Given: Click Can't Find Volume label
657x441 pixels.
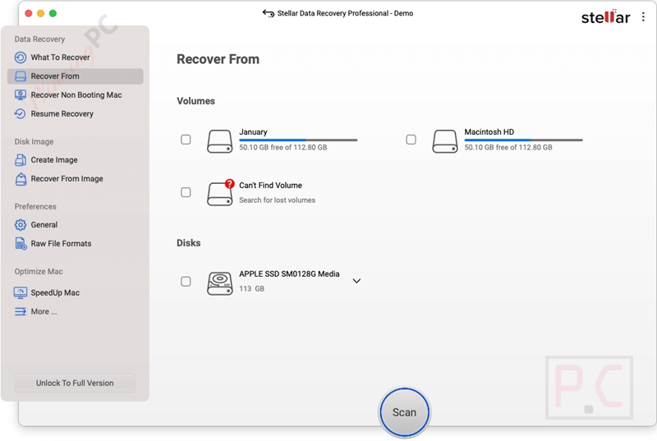Looking at the screenshot, I should click(x=271, y=185).
